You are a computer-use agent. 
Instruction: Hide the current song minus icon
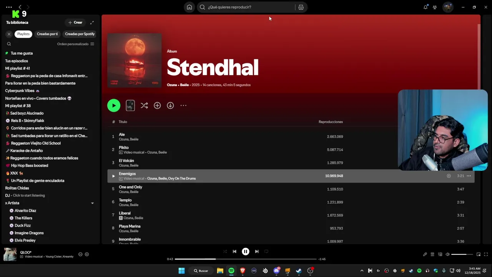[80, 254]
